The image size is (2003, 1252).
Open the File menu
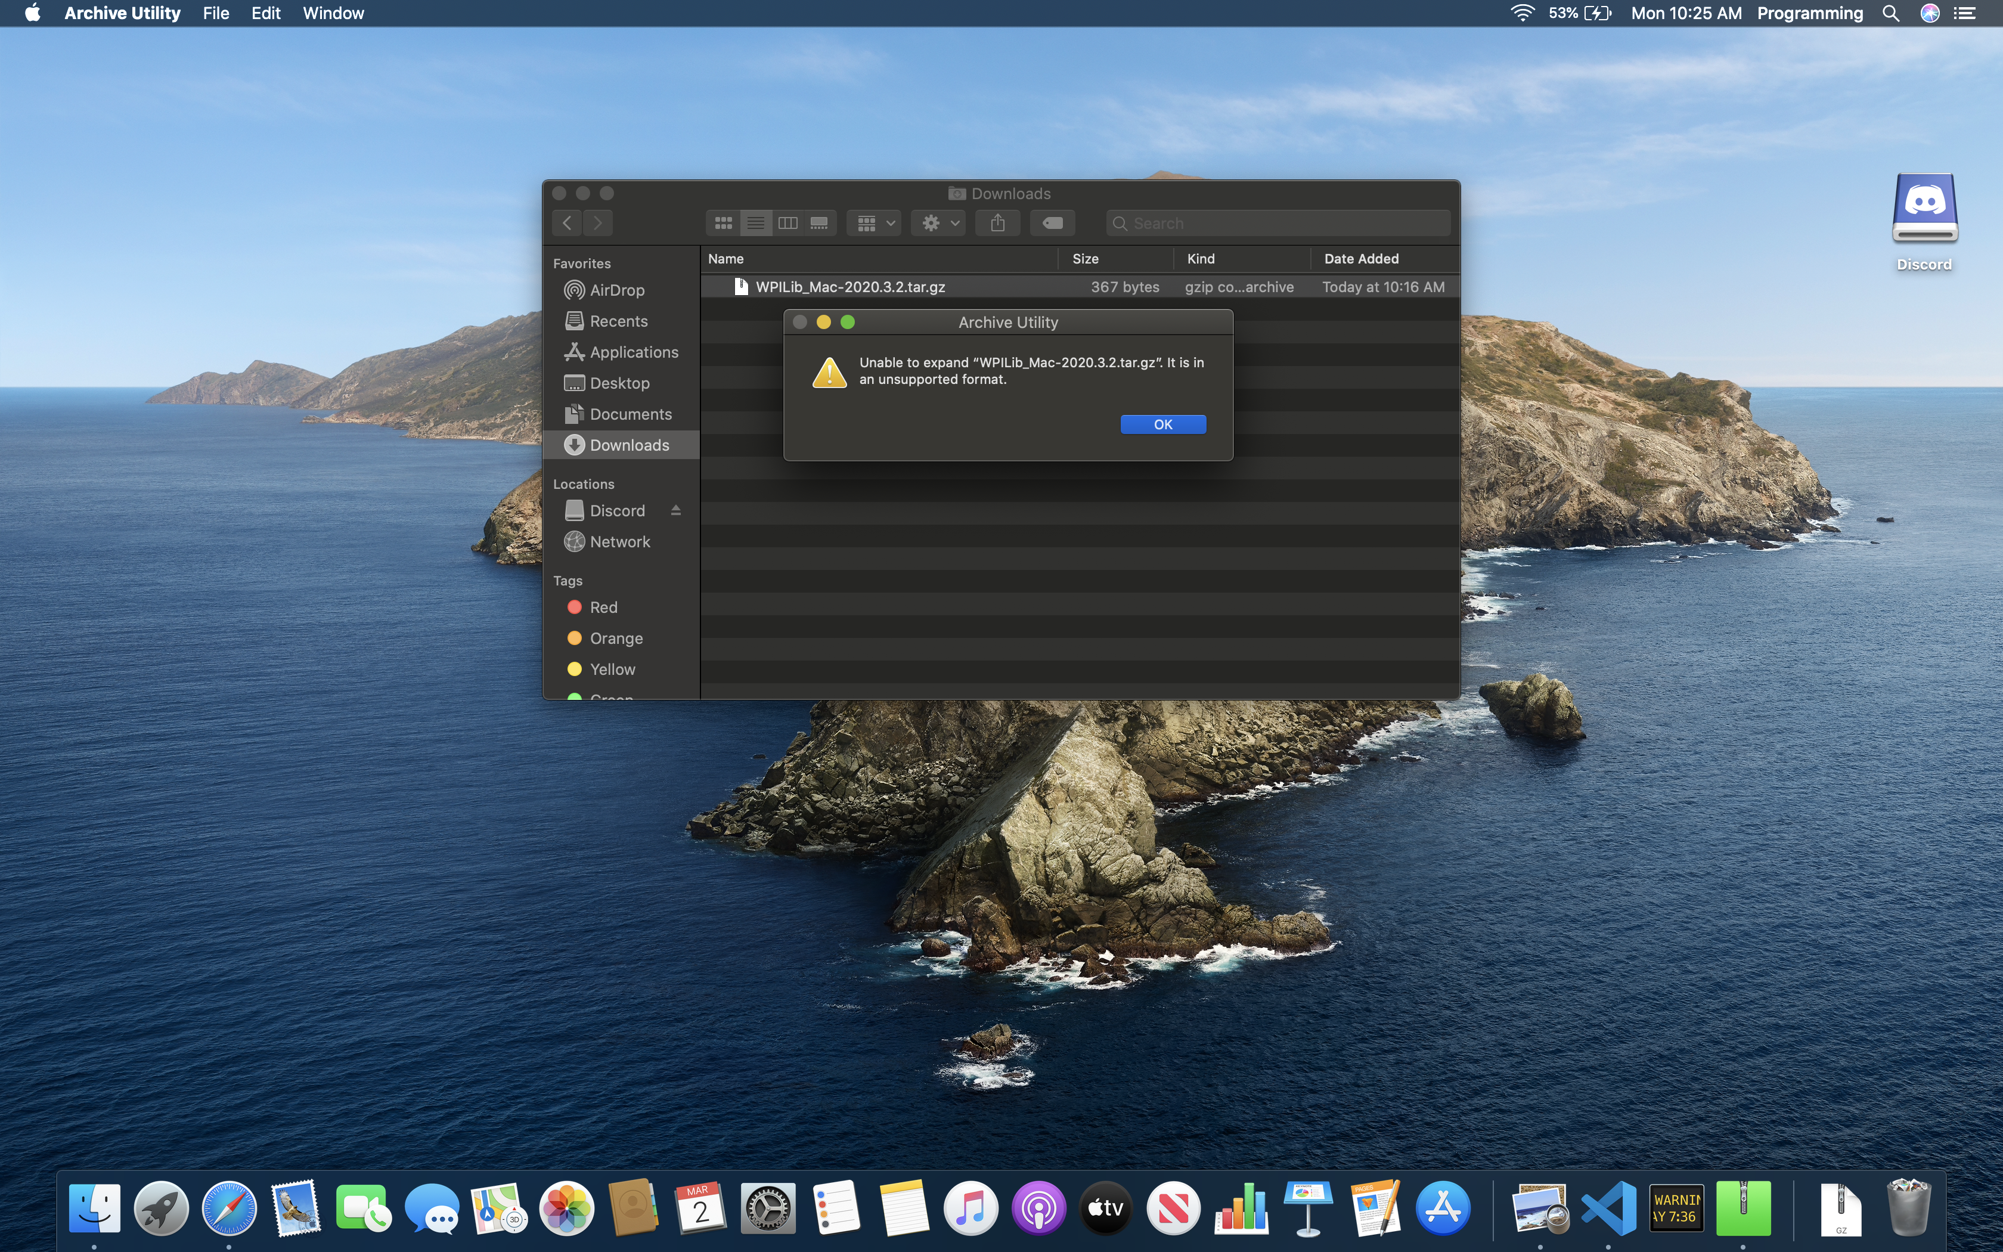coord(215,13)
